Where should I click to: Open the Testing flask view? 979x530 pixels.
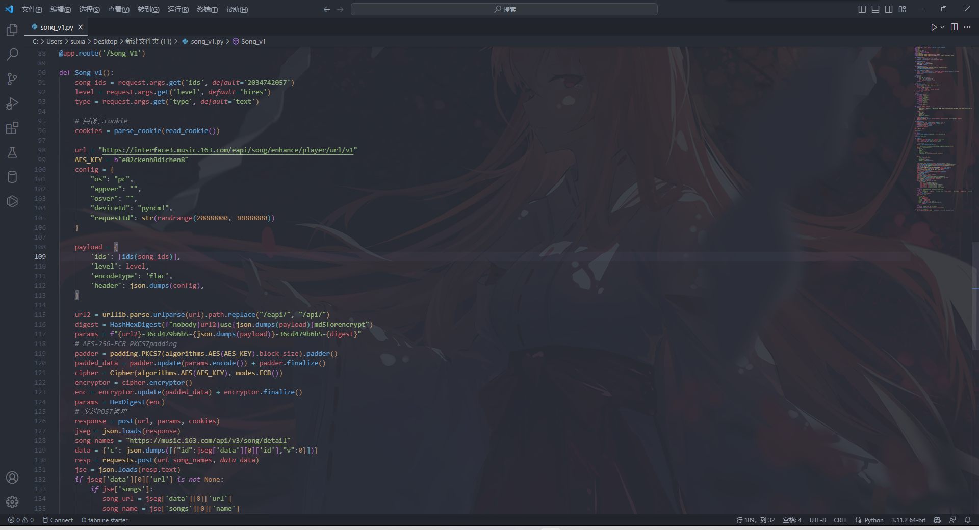coord(12,152)
